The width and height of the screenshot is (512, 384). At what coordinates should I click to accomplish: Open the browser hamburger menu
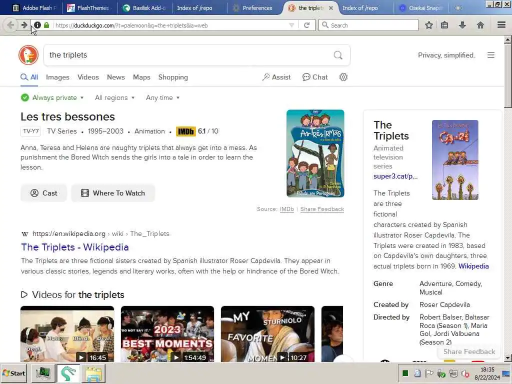[501, 25]
